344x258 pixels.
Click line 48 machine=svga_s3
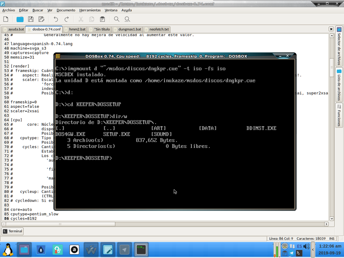[x=28, y=48]
